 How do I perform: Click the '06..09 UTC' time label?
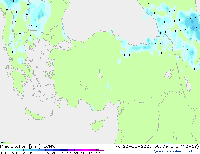click(166, 146)
